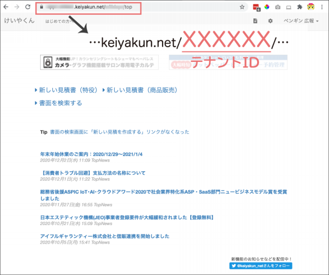
Task: Open the サロン専用電子カルテ banner
Action: tap(100, 62)
